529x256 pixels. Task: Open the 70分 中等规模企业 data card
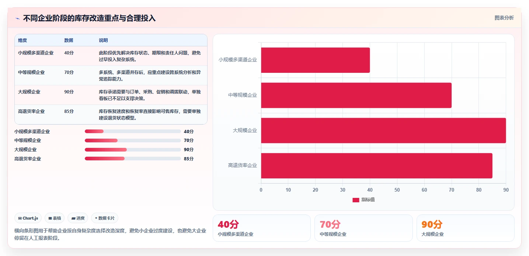click(x=363, y=228)
